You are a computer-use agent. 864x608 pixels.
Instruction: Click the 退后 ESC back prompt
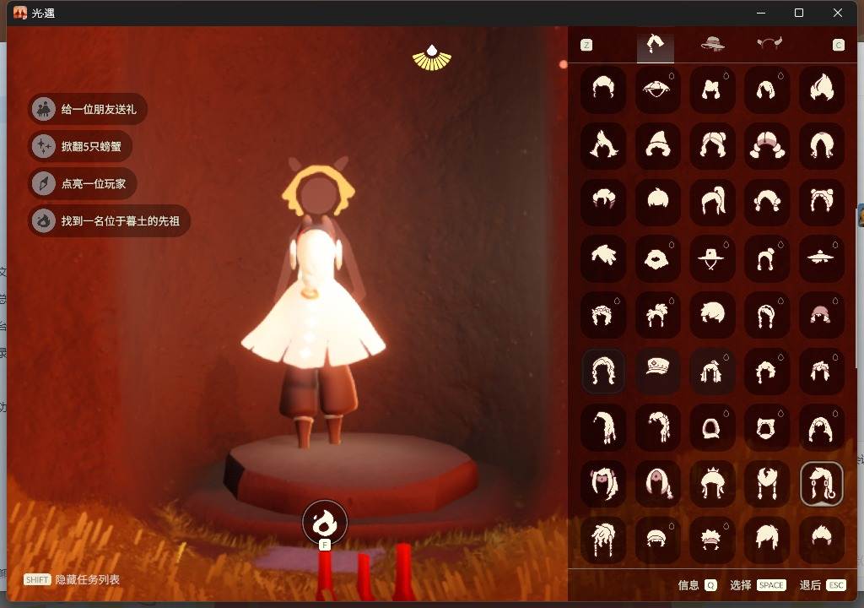pyautogui.click(x=822, y=585)
